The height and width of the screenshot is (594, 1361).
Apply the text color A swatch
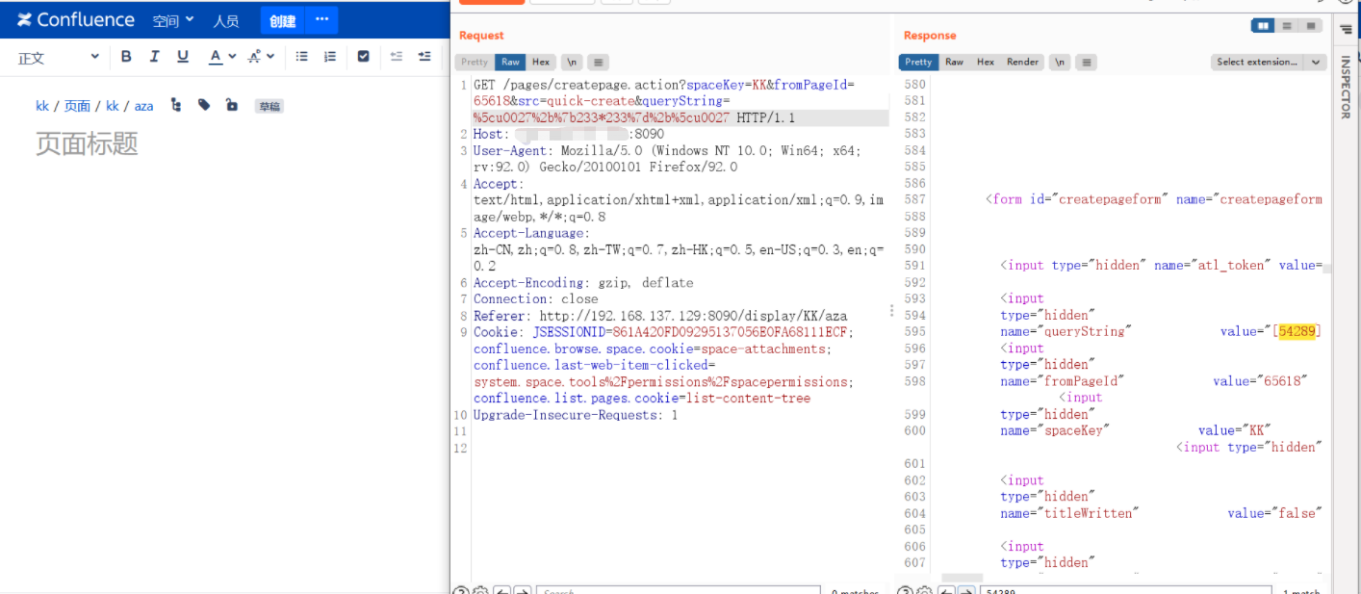pos(216,57)
